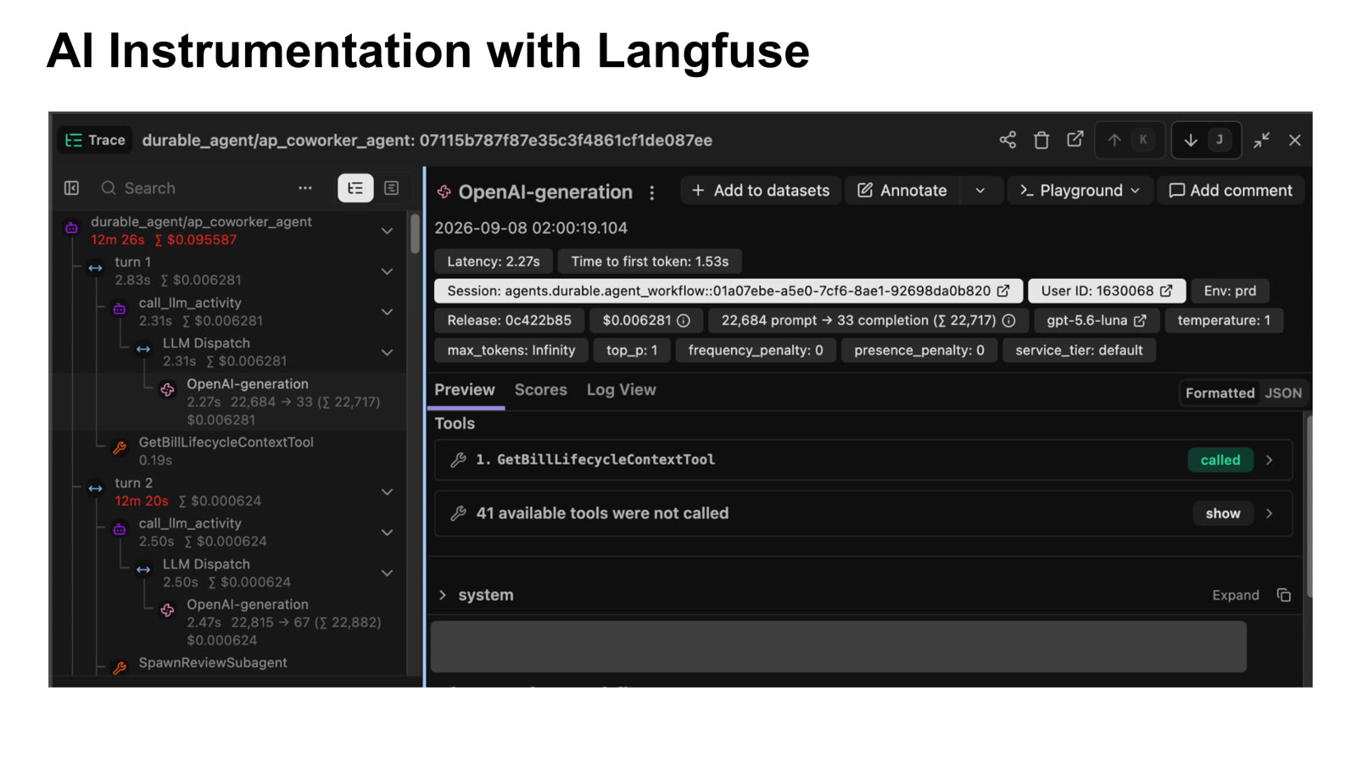The height and width of the screenshot is (758, 1357).
Task: Click token usage info icon
Action: 1008,320
